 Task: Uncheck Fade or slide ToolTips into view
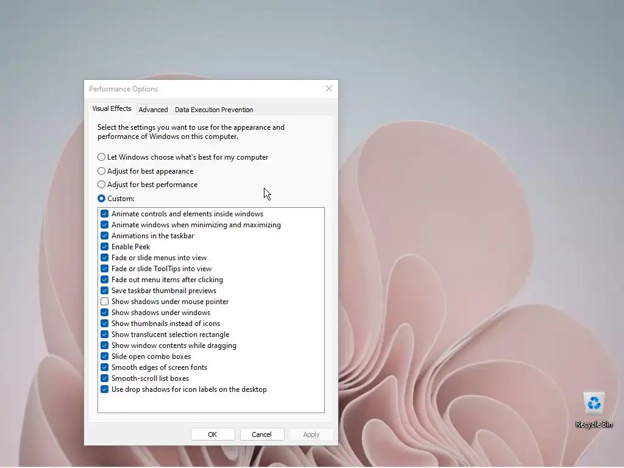pos(104,269)
